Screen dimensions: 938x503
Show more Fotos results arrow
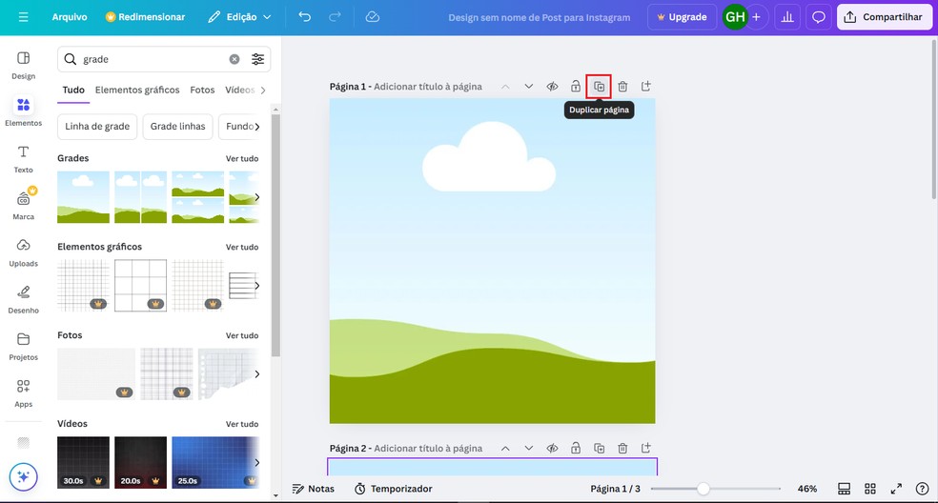coord(257,373)
